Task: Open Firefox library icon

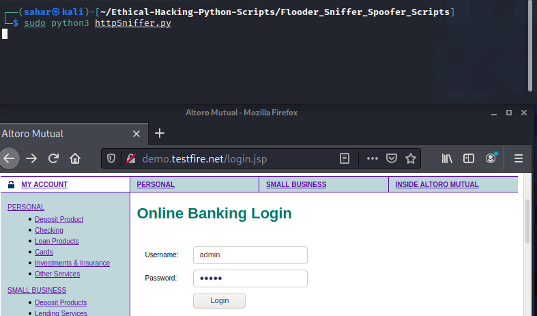Action: [x=447, y=158]
